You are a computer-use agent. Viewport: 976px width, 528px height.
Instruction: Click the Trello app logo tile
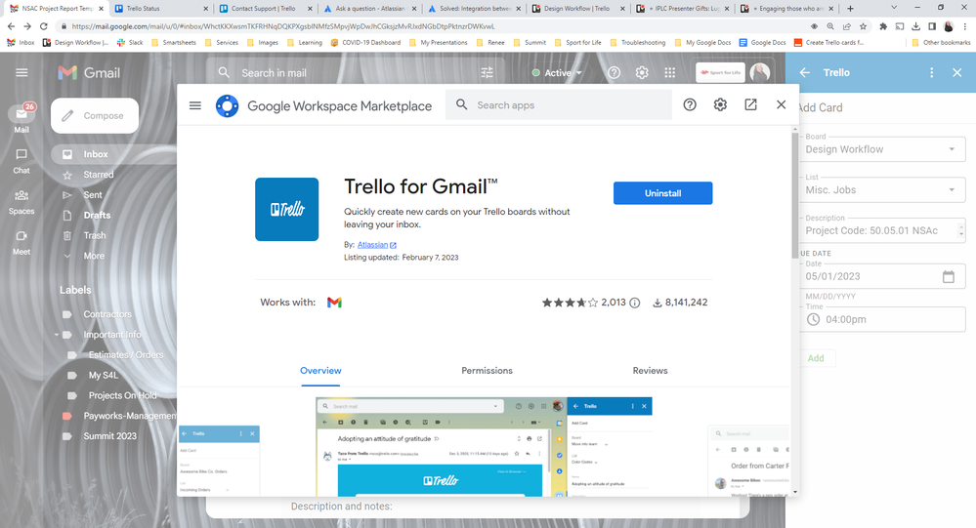(287, 210)
